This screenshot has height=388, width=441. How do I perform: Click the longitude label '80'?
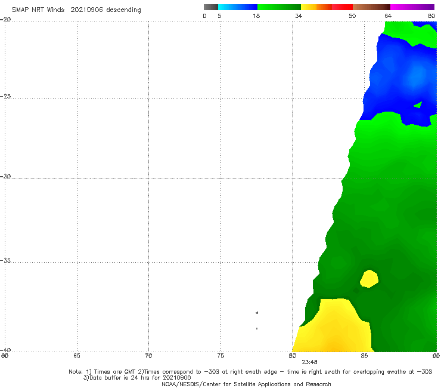(292, 356)
